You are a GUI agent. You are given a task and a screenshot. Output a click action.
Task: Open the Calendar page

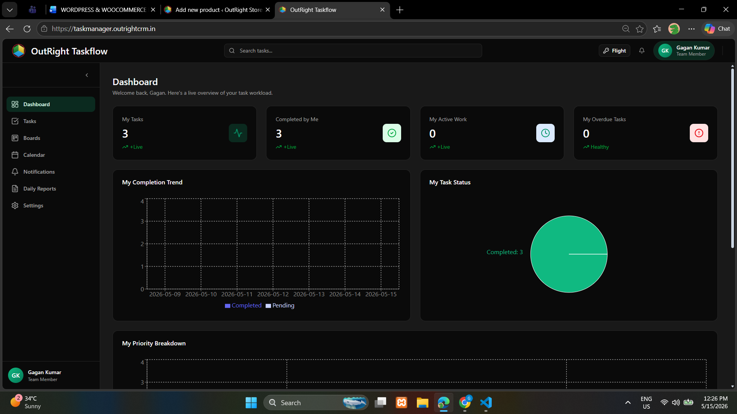click(51, 155)
